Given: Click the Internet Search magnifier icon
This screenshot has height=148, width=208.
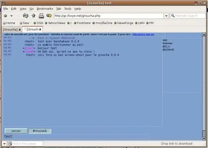Looking at the screenshot, I should pos(173,16).
